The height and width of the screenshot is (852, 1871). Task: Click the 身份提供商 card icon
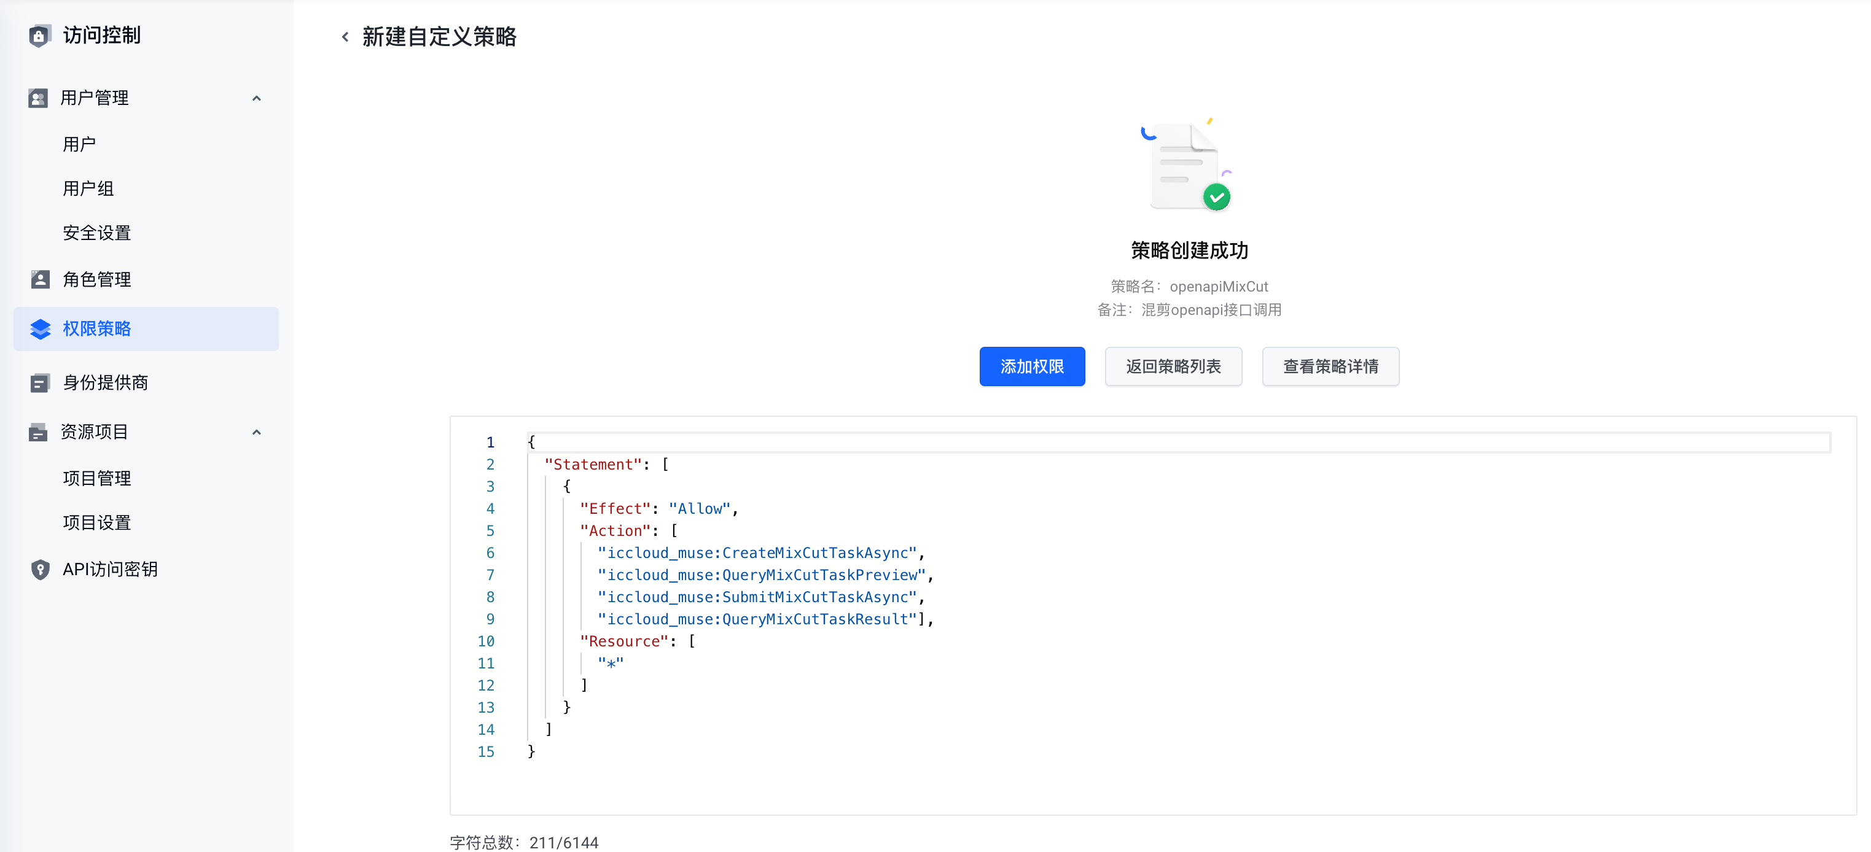coord(40,382)
